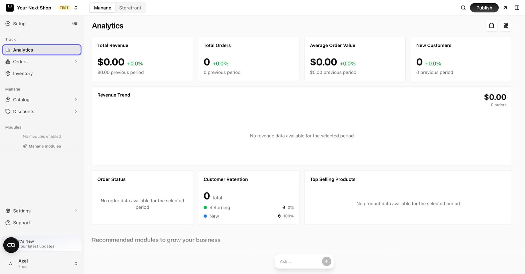Image resolution: width=525 pixels, height=274 pixels.
Task: Click the Manage modules puzzle icon
Action: tap(25, 146)
